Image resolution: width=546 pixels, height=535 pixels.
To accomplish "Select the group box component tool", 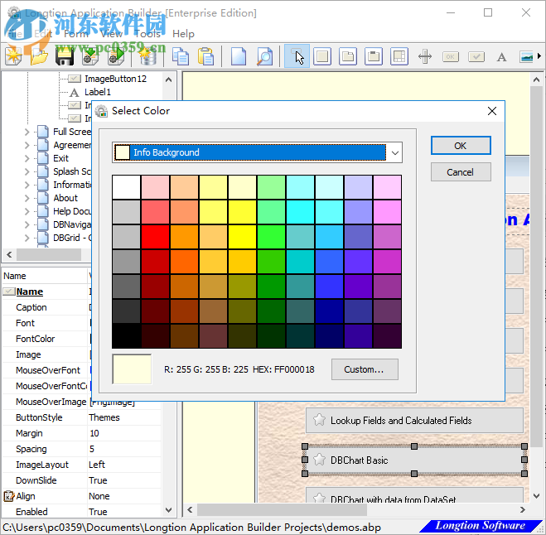I will click(x=374, y=56).
